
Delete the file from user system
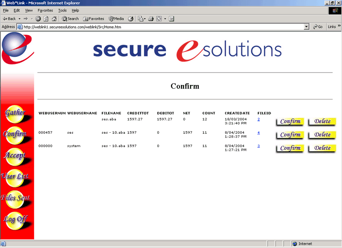322,149
